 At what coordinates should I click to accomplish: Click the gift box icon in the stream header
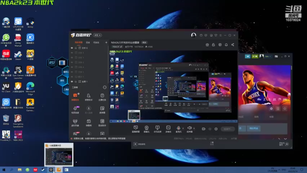point(207,45)
